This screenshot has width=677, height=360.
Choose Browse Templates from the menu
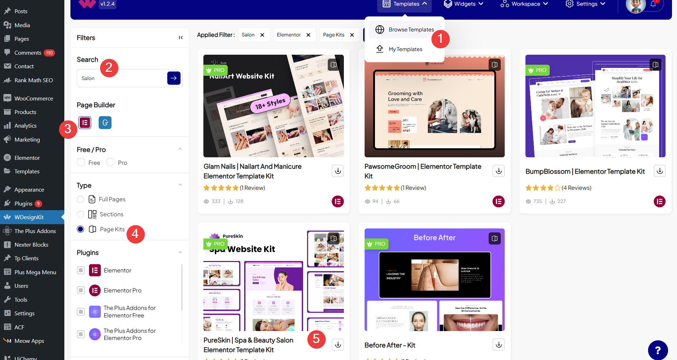pyautogui.click(x=405, y=30)
